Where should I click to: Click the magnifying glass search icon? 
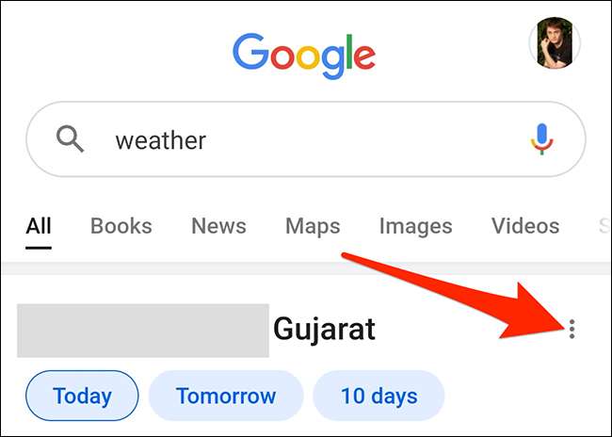[71, 140]
